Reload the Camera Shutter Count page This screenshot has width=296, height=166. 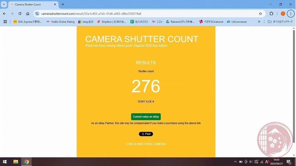coord(20,14)
